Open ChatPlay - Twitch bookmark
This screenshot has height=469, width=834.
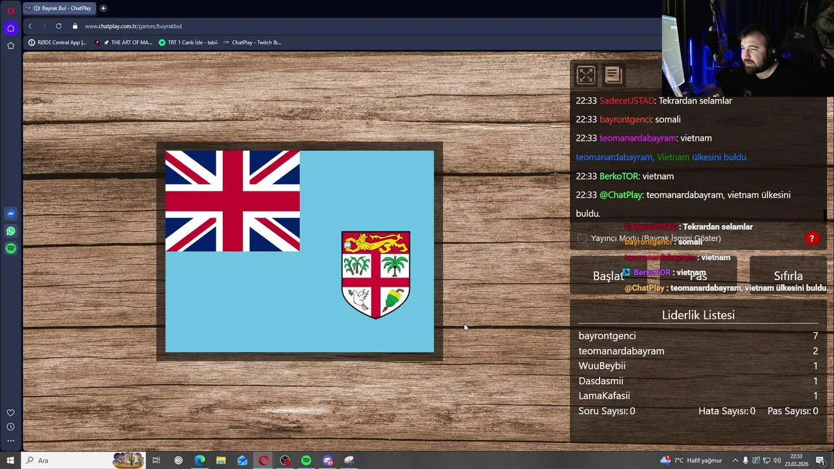pos(252,42)
